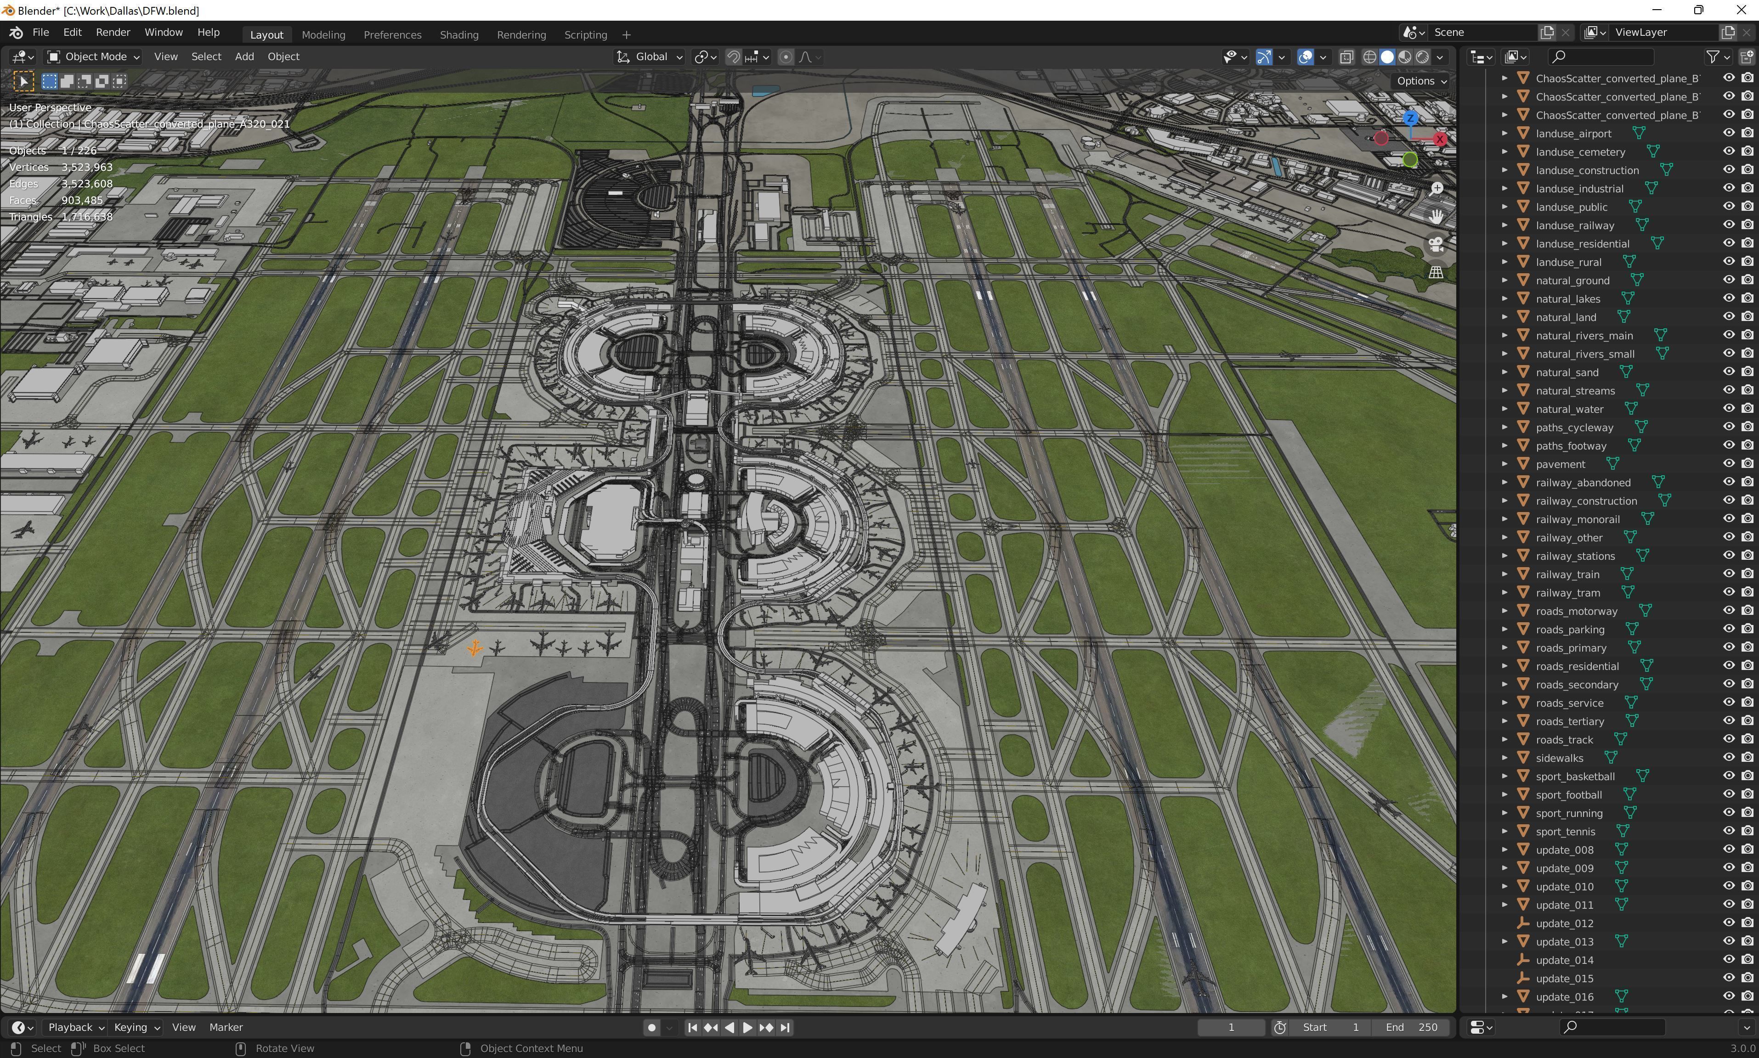The image size is (1759, 1058).
Task: Open Keying dropdown in timeline
Action: pyautogui.click(x=136, y=1027)
